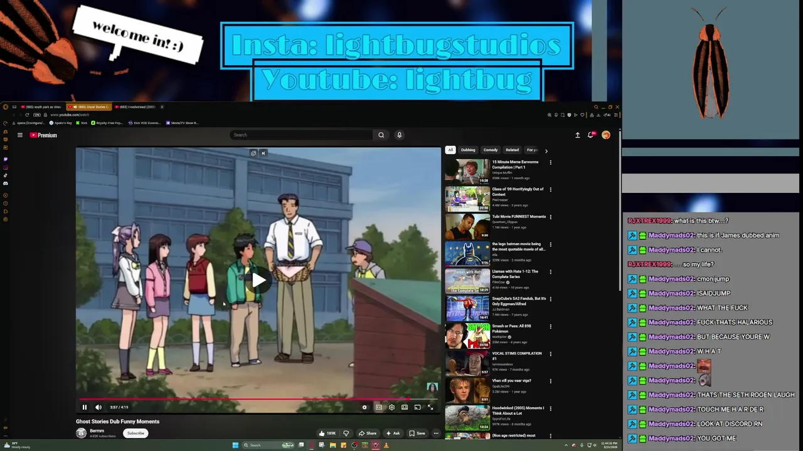
Task: Select the Dubbing filter chip
Action: coord(468,150)
